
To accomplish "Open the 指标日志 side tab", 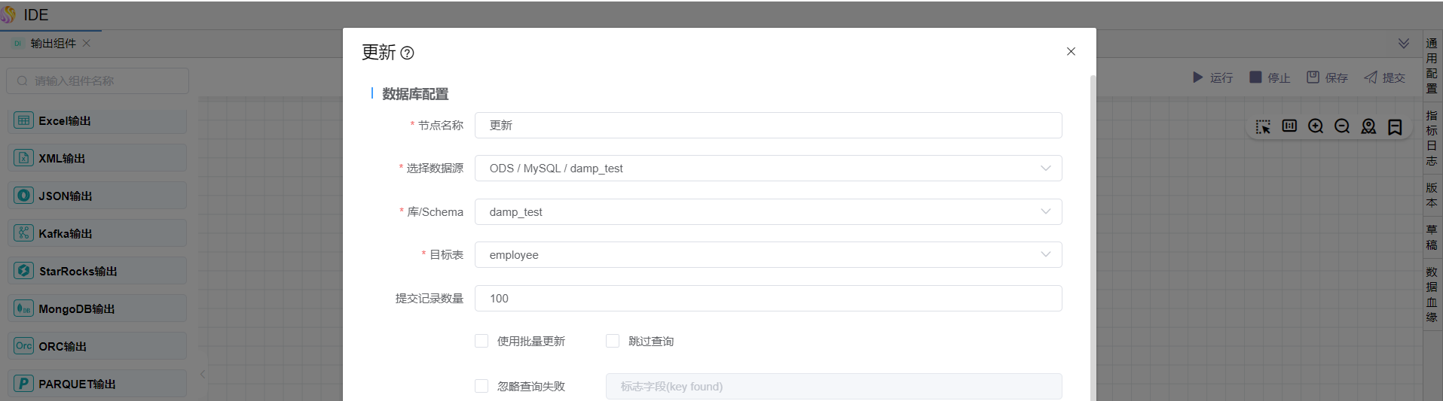I will 1432,138.
